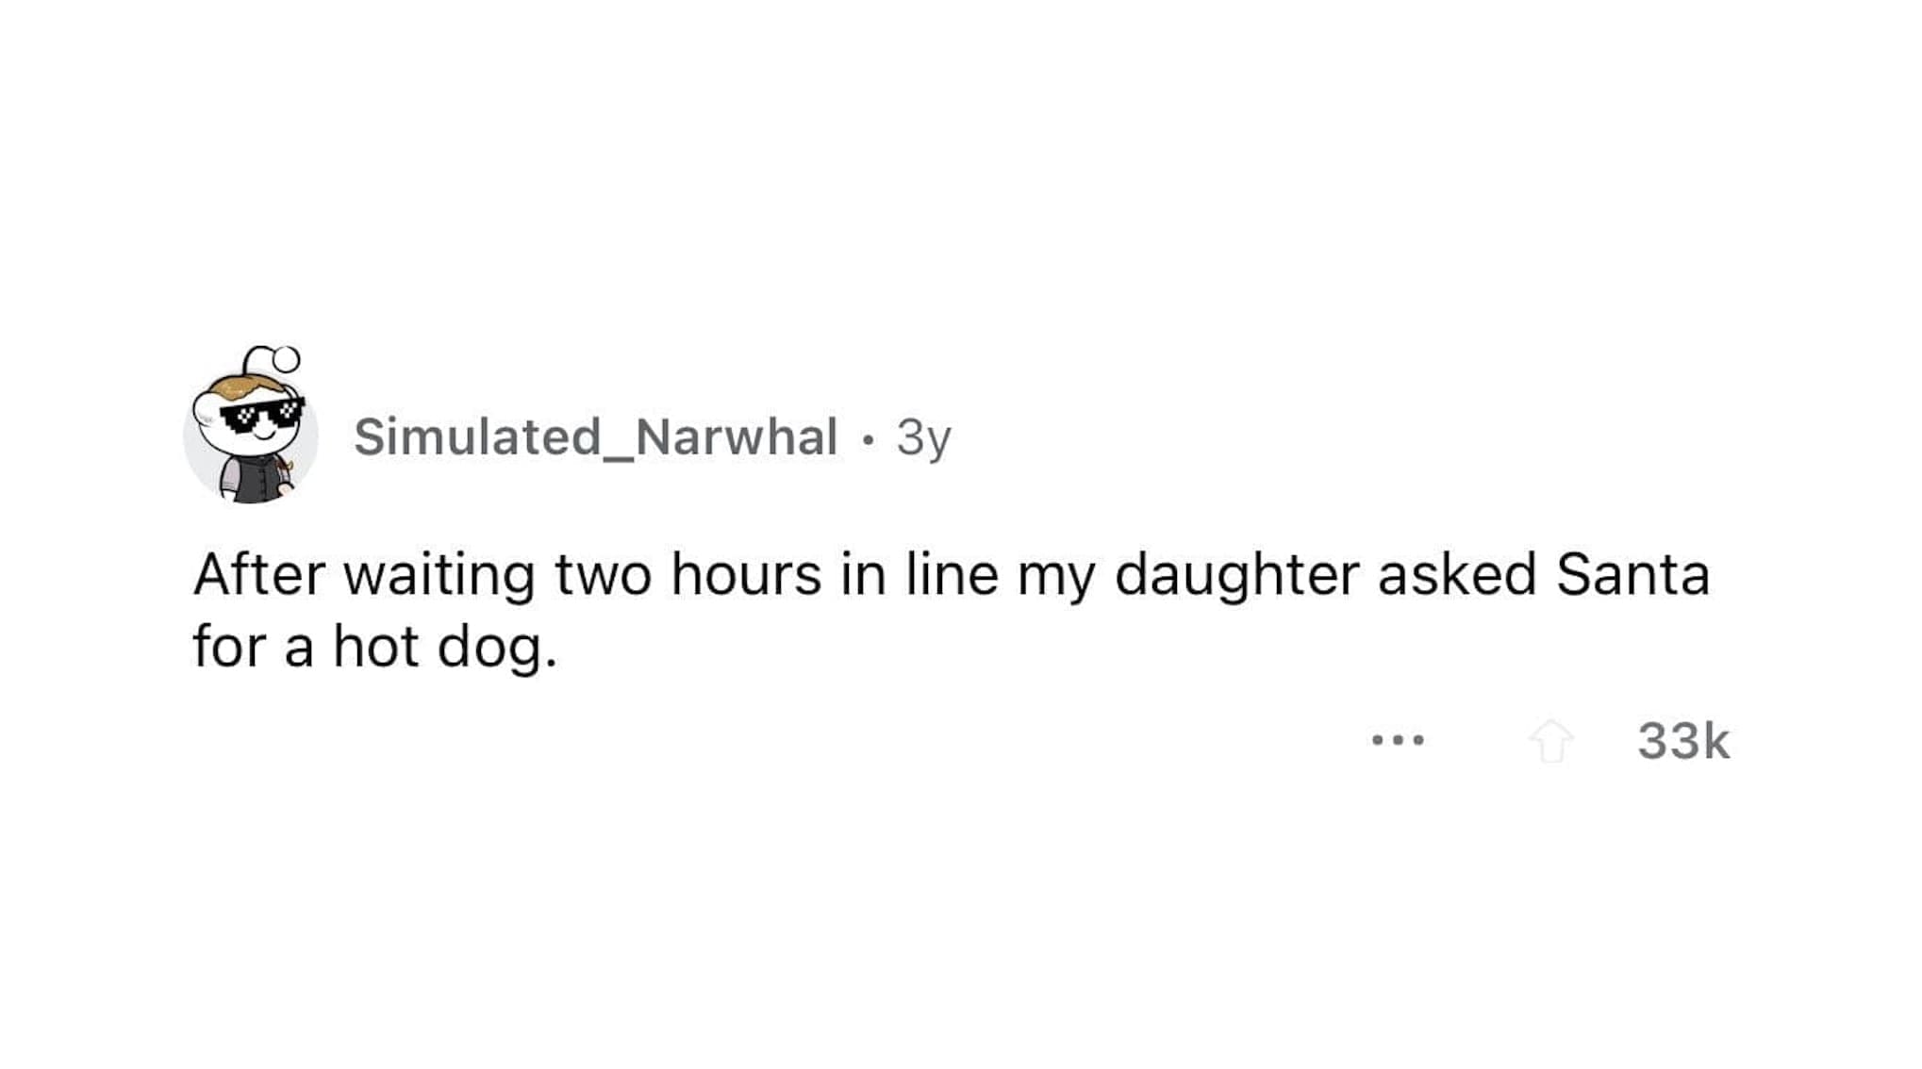
Task: Click the word "Santa" in the comment
Action: [1632, 575]
